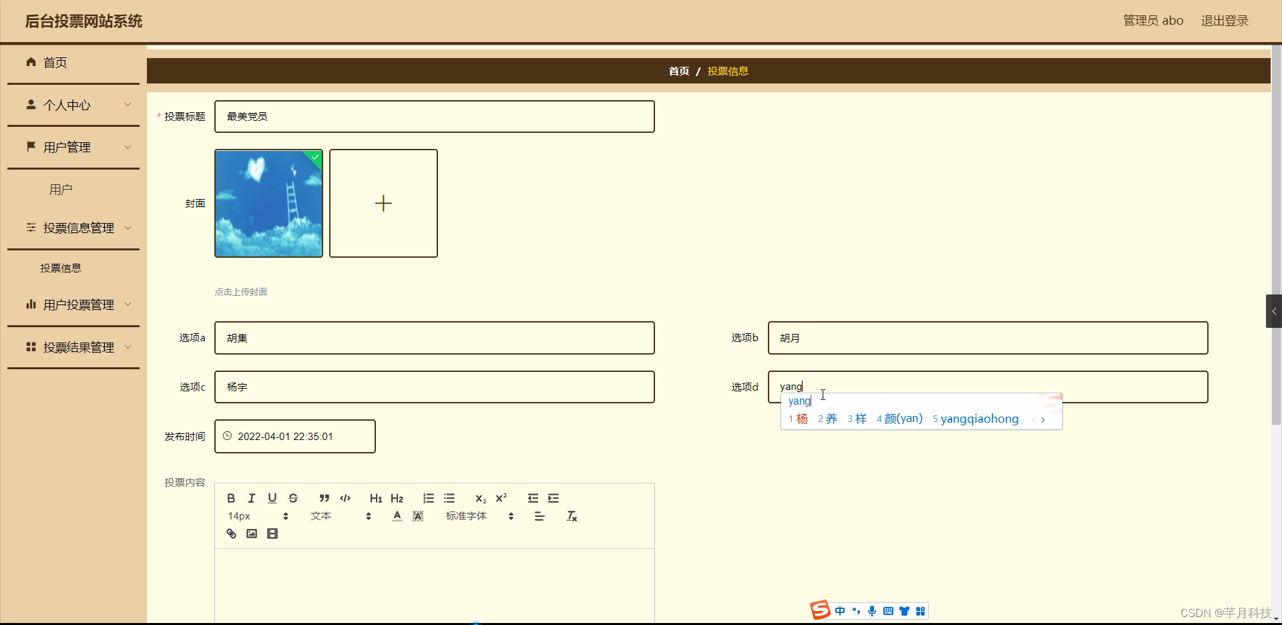This screenshot has width=1282, height=625.
Task: Open the 标准字体 font family dropdown
Action: [474, 515]
